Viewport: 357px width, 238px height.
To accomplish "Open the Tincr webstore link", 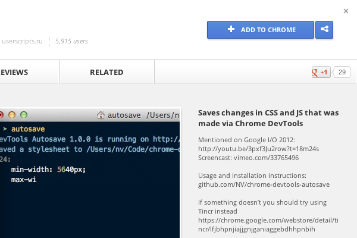I will click(x=268, y=224).
